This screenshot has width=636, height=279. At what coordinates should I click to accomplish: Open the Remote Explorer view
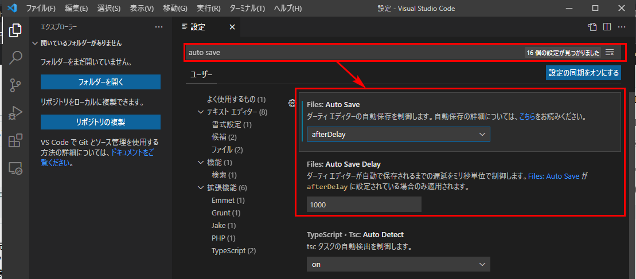(15, 168)
